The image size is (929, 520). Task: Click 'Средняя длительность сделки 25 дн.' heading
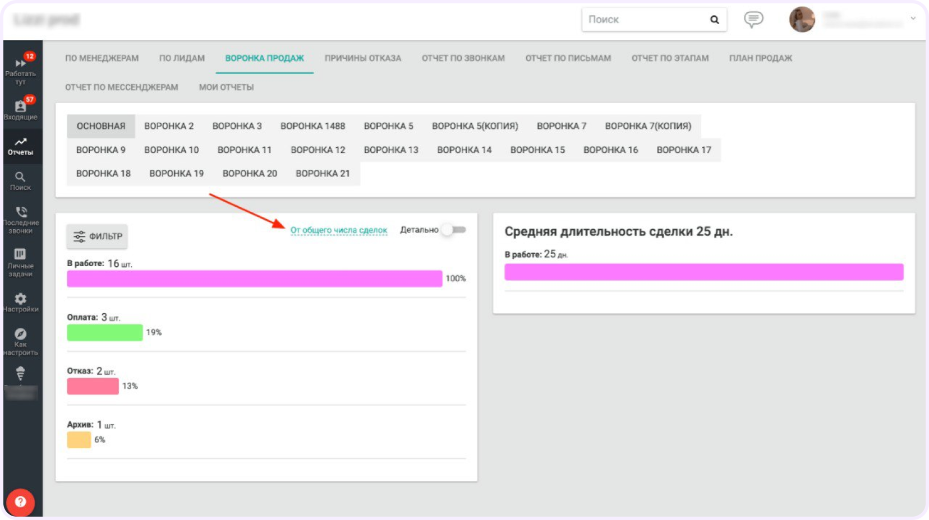[x=619, y=231]
